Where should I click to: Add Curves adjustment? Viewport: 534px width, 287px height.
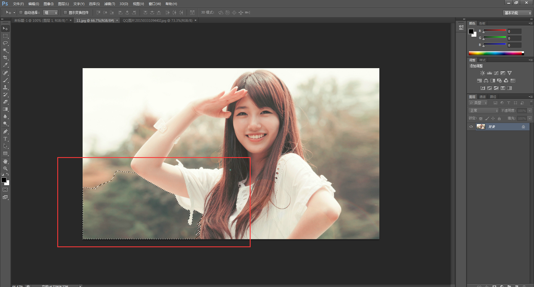pos(496,73)
